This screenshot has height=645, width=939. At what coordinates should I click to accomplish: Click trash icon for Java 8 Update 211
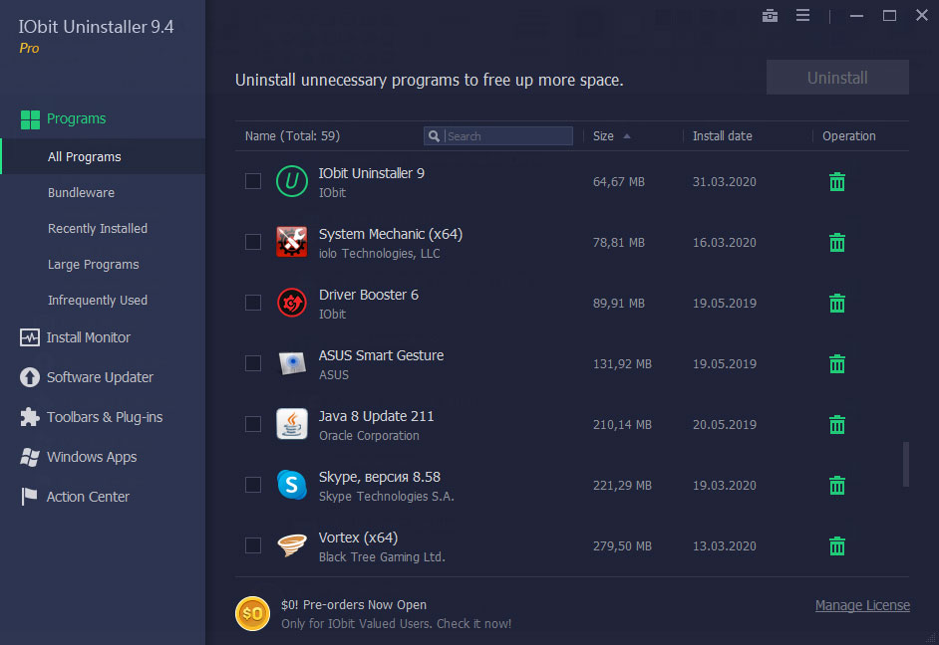pyautogui.click(x=837, y=424)
